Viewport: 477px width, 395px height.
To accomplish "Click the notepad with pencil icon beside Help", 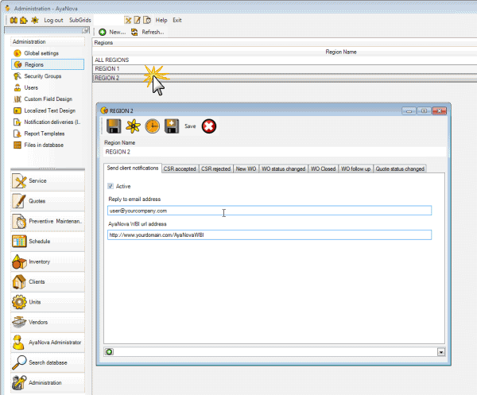I will (138, 21).
